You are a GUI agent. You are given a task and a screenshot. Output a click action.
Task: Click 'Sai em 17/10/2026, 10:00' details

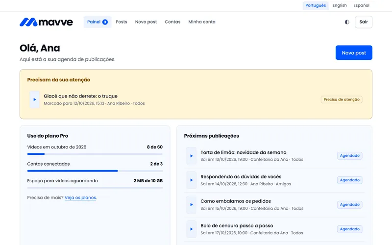[x=224, y=233]
